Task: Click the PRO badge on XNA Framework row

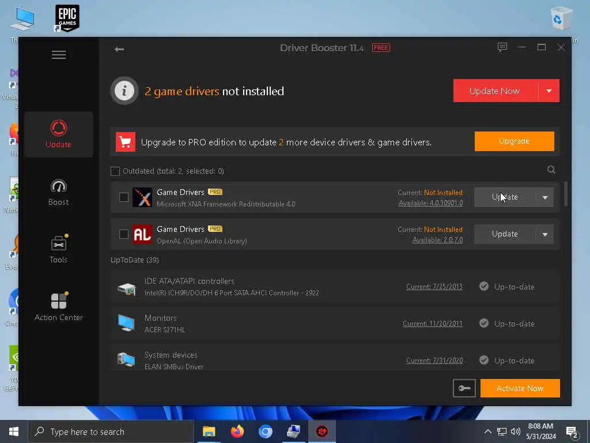Action: pos(215,192)
